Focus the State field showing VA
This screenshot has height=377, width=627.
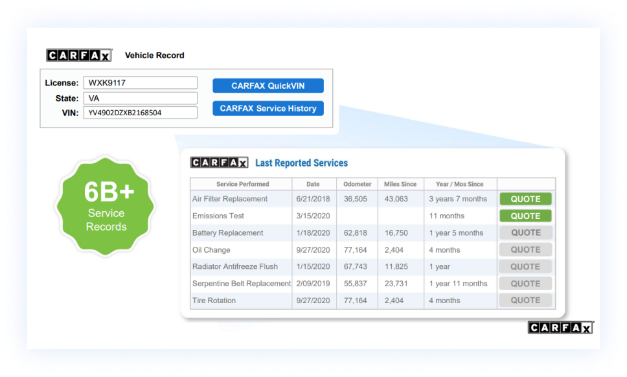(141, 98)
